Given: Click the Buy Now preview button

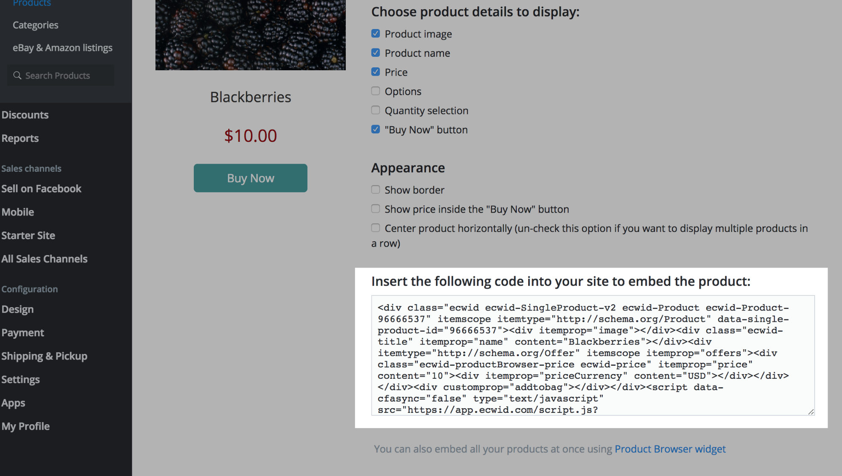Looking at the screenshot, I should 250,178.
